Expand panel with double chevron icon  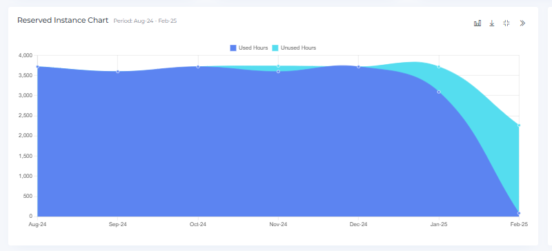[x=522, y=23]
